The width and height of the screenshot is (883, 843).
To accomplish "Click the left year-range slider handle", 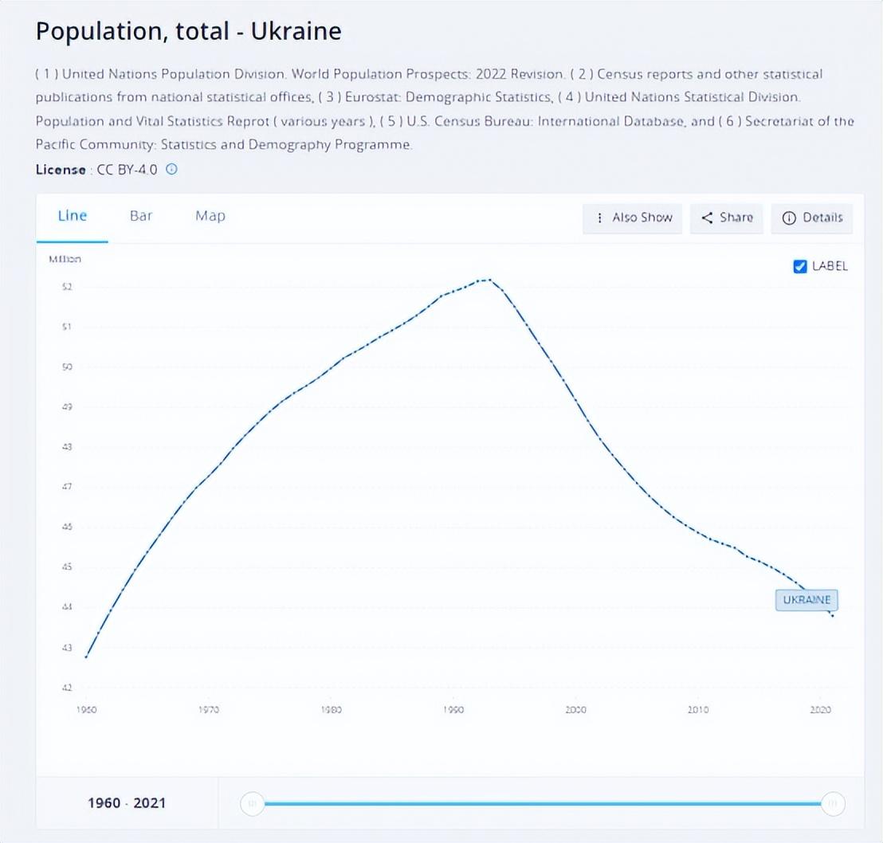I will pos(252,803).
